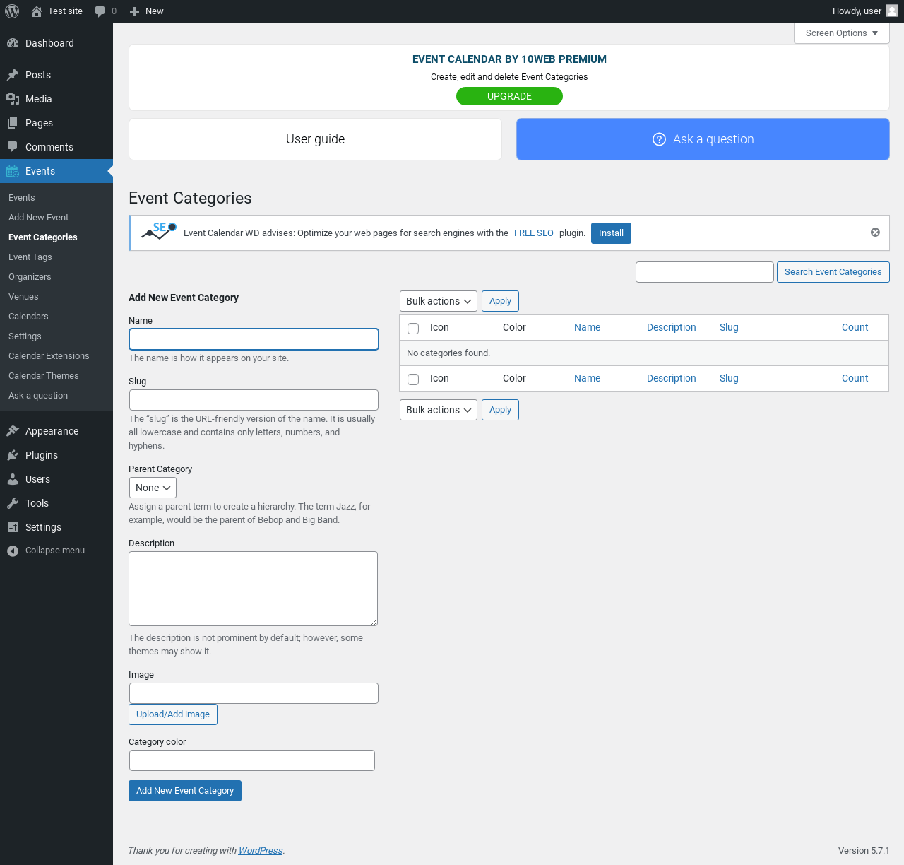Click the Tools wrench icon

click(13, 503)
